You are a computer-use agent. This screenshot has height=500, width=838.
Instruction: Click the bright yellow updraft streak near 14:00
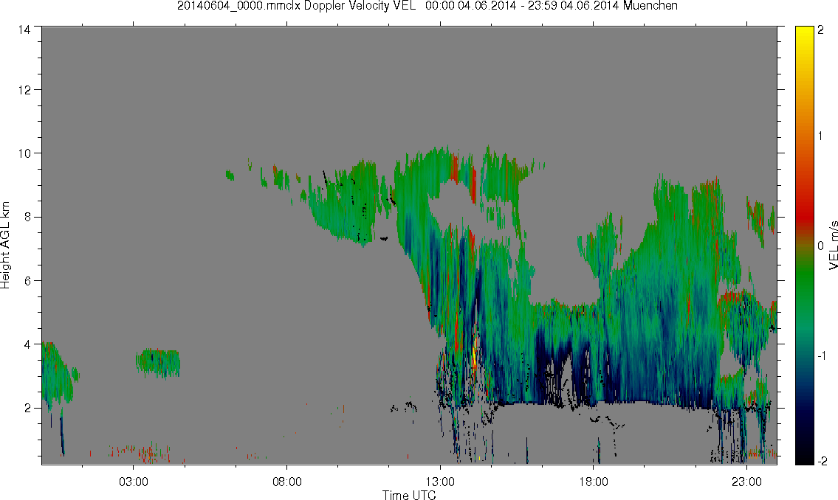pos(474,351)
